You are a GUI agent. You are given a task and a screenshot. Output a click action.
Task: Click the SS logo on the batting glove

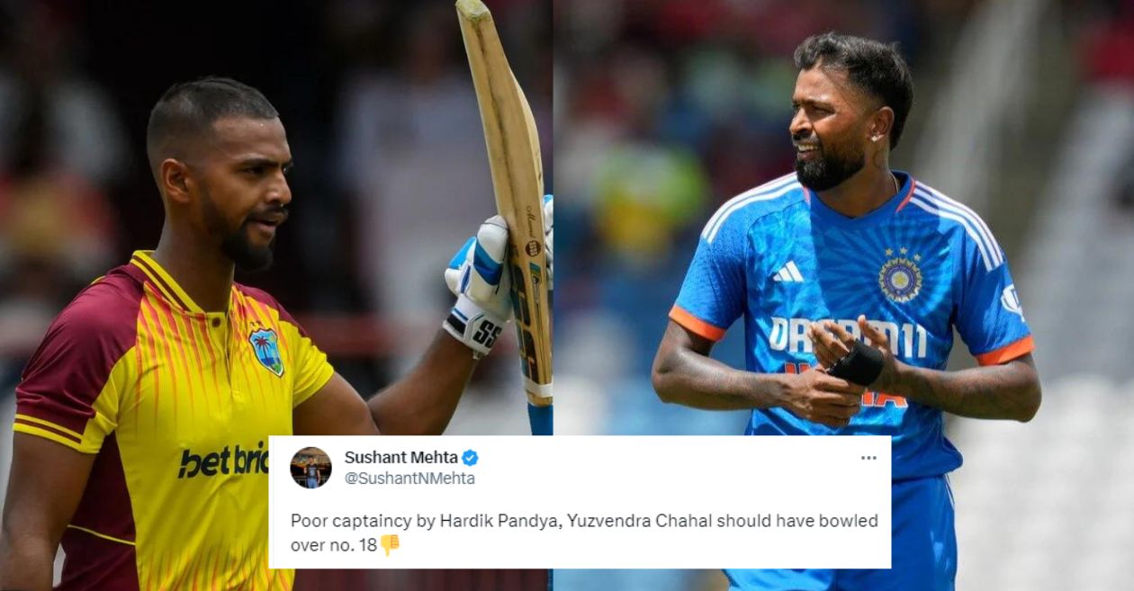click(487, 334)
